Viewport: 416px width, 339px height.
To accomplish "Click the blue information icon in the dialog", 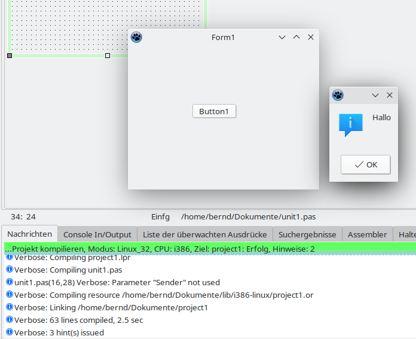I will coord(351,125).
